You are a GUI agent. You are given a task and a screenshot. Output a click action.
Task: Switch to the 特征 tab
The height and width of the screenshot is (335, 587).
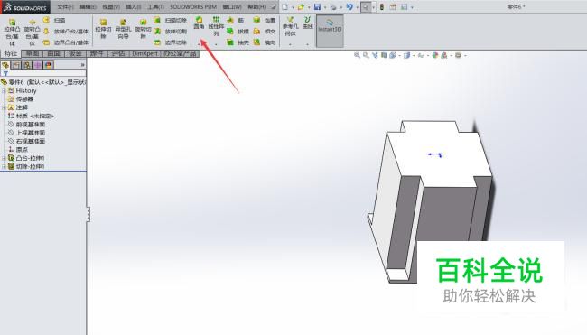pos(11,53)
